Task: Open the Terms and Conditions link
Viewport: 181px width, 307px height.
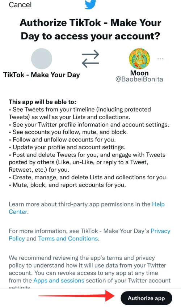Action: click(68, 238)
